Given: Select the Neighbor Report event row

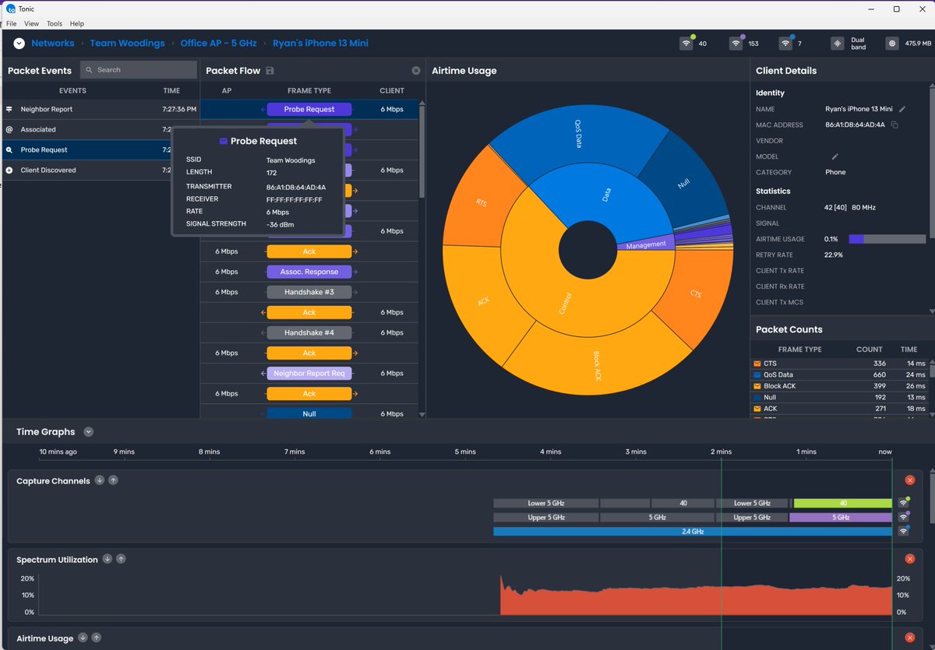Looking at the screenshot, I should click(100, 109).
